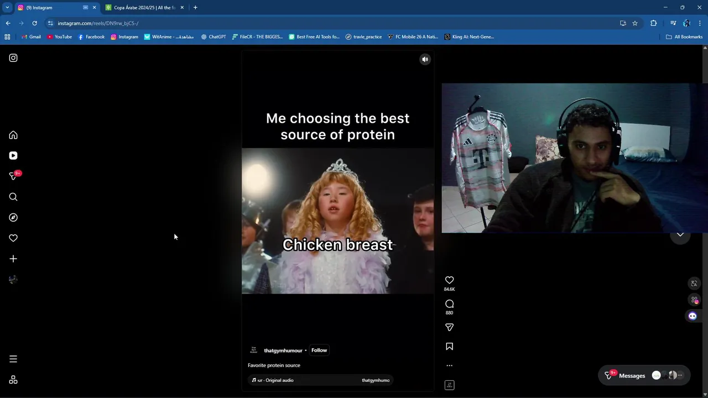The width and height of the screenshot is (708, 398).
Task: Open the Explore compass icon
Action: (x=13, y=217)
